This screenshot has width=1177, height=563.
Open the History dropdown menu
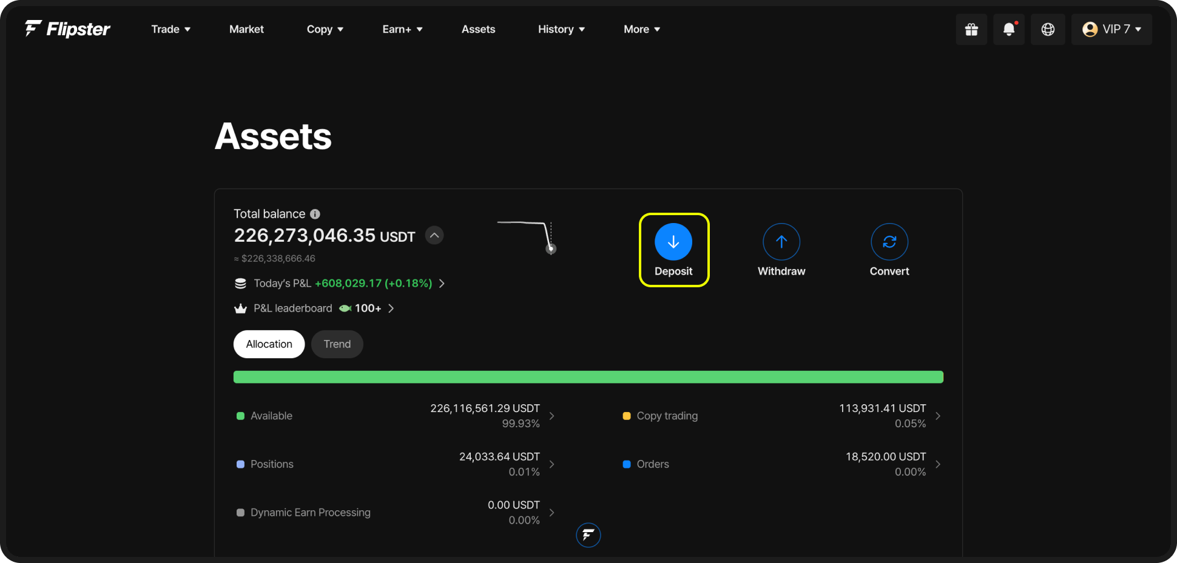click(561, 29)
